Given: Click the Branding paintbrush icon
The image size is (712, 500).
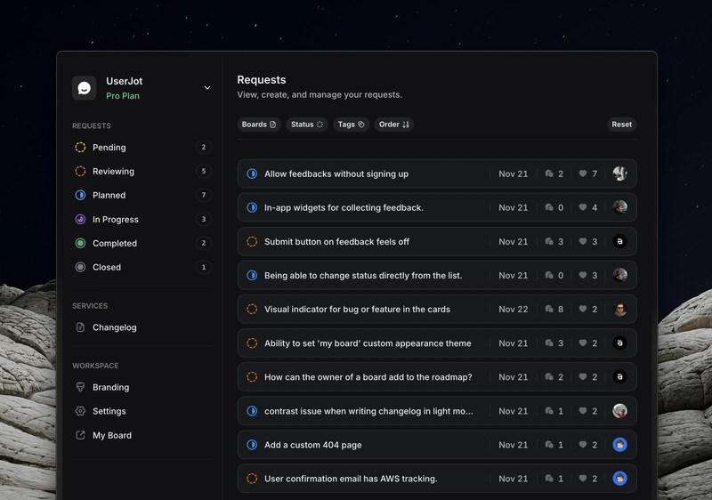Looking at the screenshot, I should pos(80,388).
